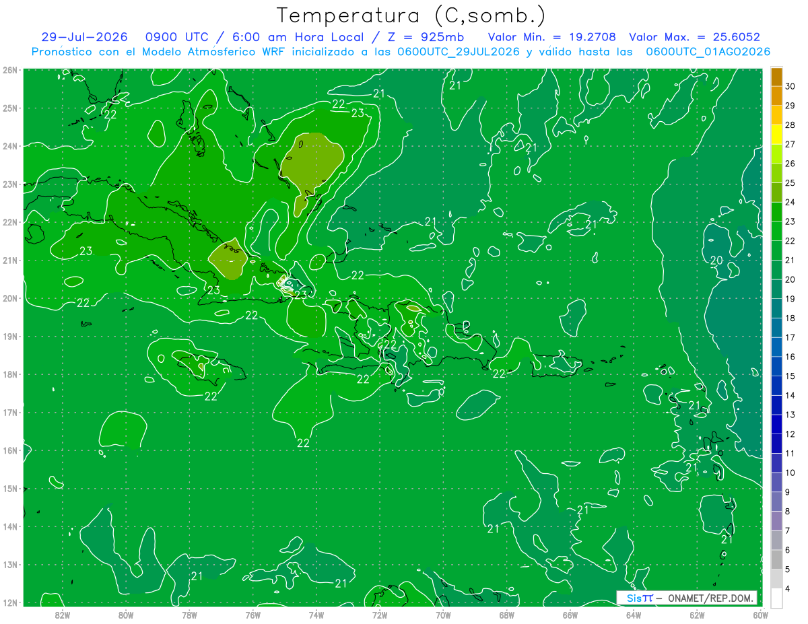Click legend value "19" on the color bar
This screenshot has height=624, width=808.
coord(790,299)
